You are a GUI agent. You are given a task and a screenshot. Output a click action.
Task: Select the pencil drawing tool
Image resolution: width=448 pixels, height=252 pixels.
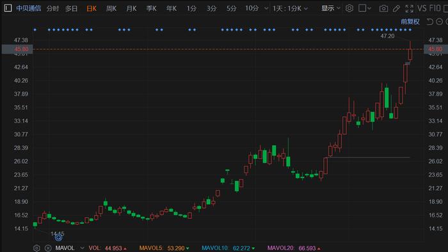click(x=396, y=8)
